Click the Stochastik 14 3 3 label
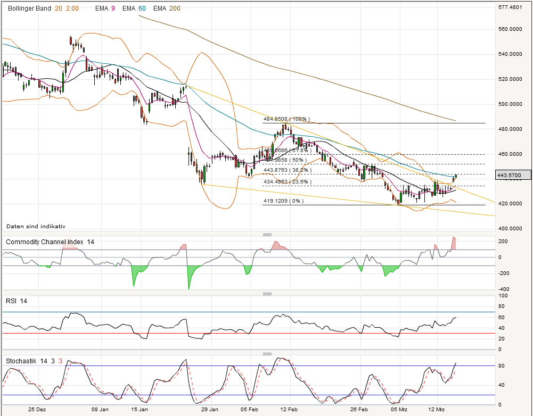 click(x=34, y=361)
